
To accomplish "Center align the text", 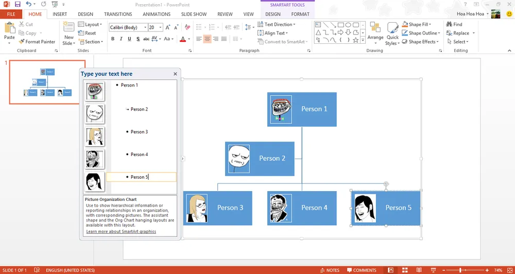I will pos(207,39).
